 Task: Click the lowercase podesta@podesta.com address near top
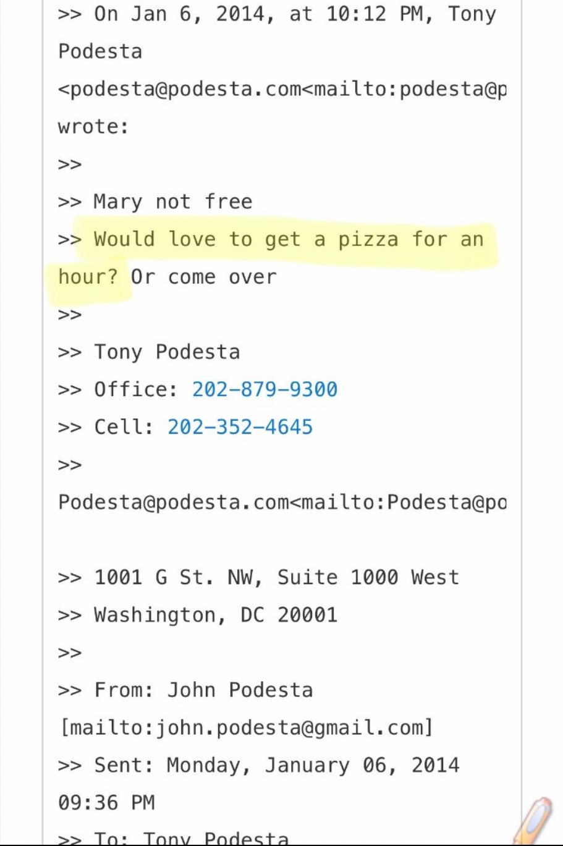pos(179,90)
